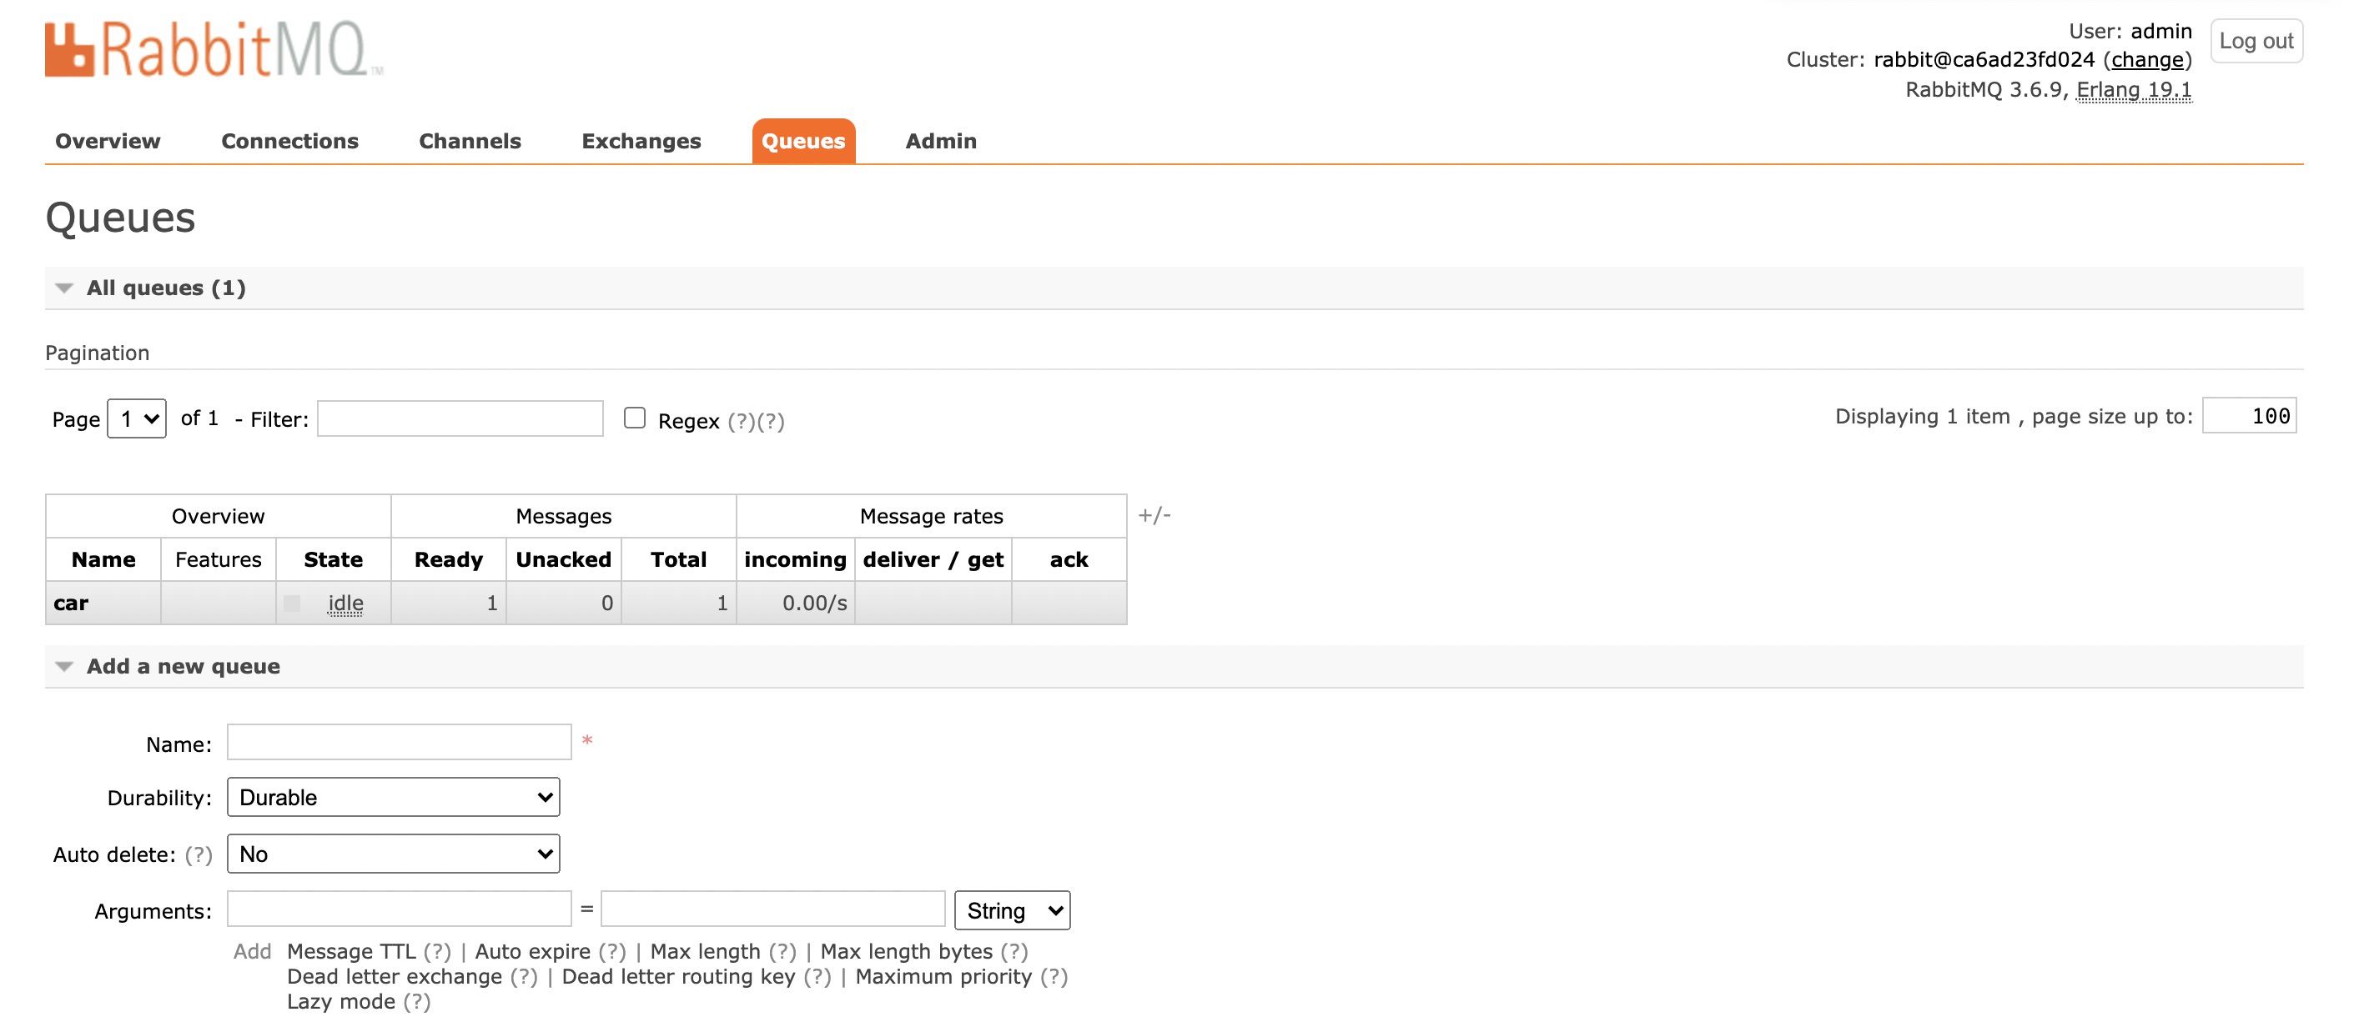This screenshot has height=1032, width=2364.
Task: Sort by incoming rate column
Action: click(795, 559)
